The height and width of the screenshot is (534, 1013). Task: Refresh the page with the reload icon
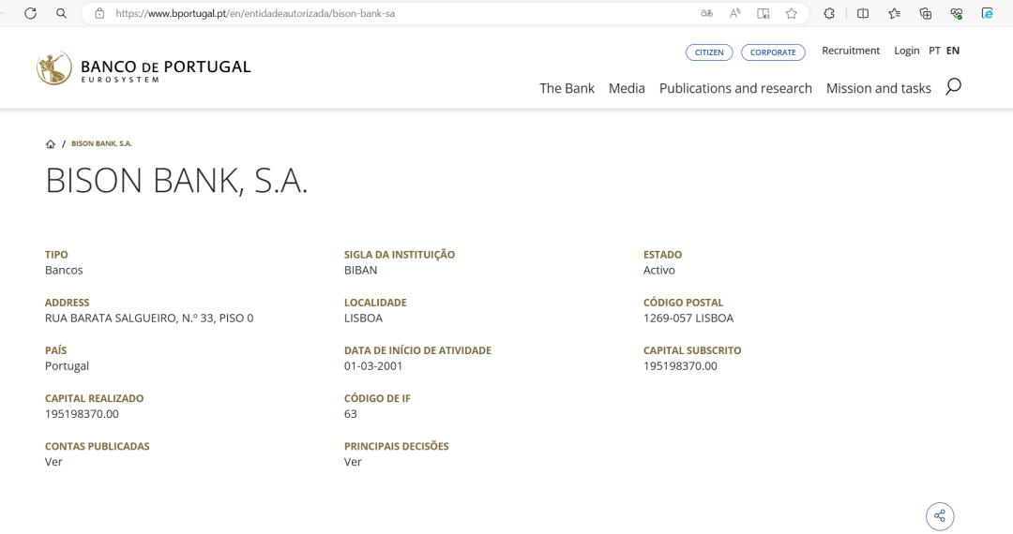pyautogui.click(x=30, y=13)
